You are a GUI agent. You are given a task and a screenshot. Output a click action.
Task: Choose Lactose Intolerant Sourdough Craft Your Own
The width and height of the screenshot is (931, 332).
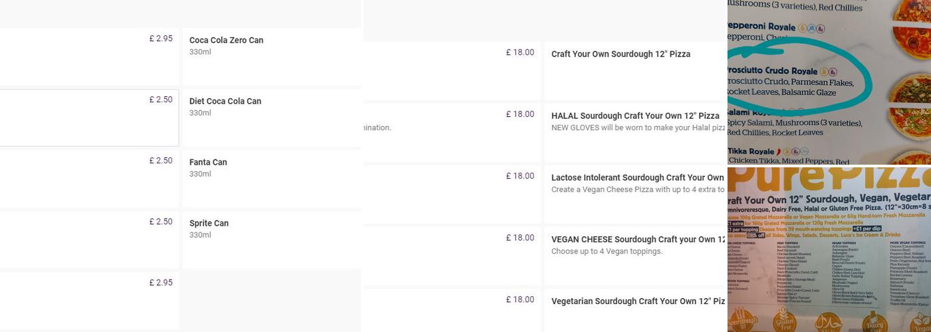point(636,178)
